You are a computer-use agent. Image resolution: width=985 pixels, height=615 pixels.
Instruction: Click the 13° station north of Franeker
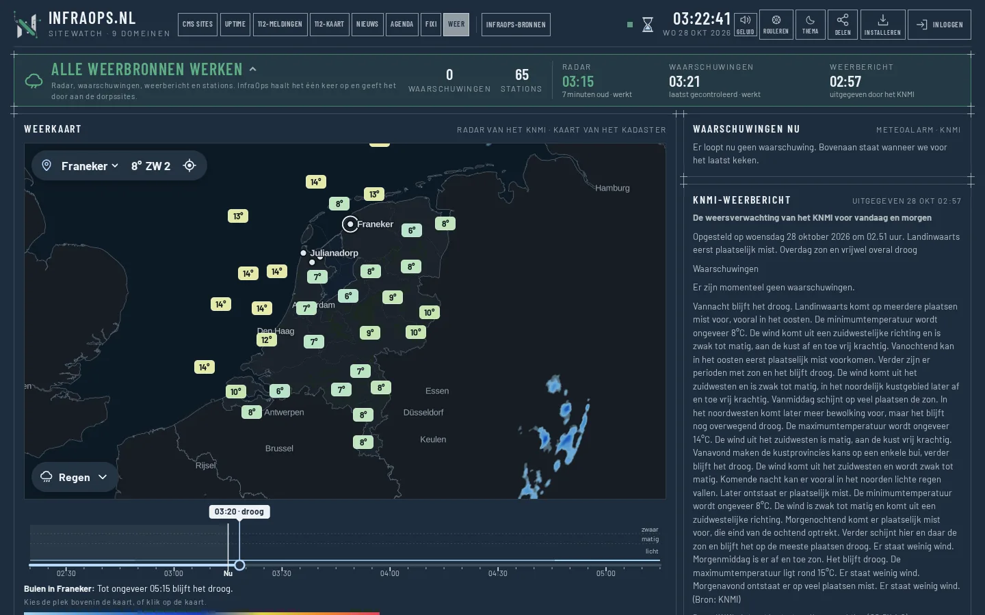click(x=374, y=194)
